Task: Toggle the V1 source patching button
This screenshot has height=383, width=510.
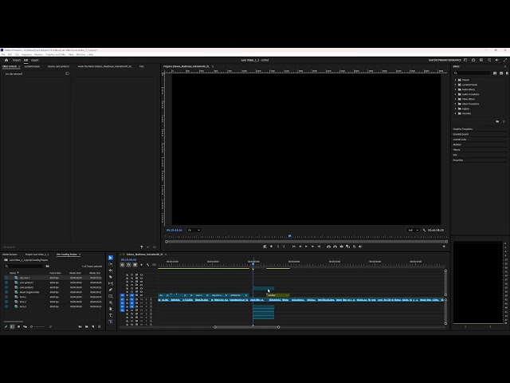Action: click(122, 295)
